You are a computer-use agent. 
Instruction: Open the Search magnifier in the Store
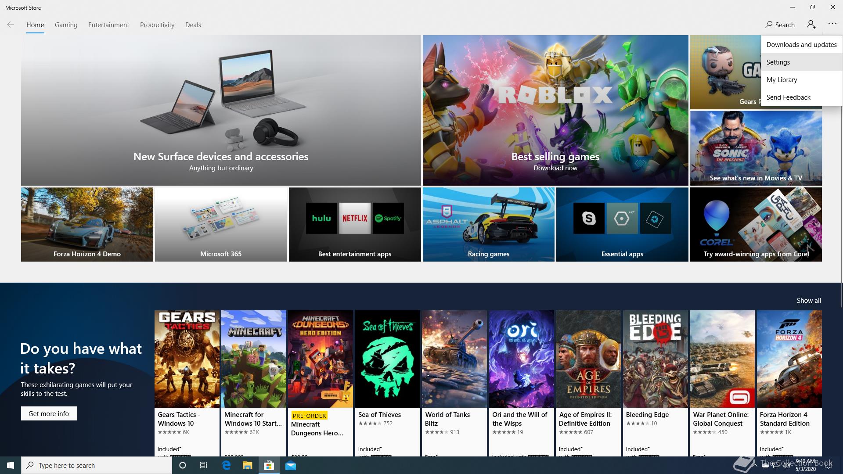(780, 25)
